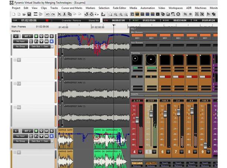Screen dimensions: 227x168
Task: Click the Open project folder icon
Action: click(x=24, y=14)
